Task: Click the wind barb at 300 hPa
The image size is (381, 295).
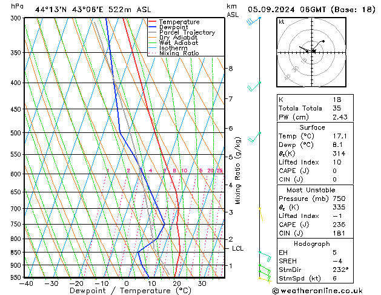Action: pos(253,21)
